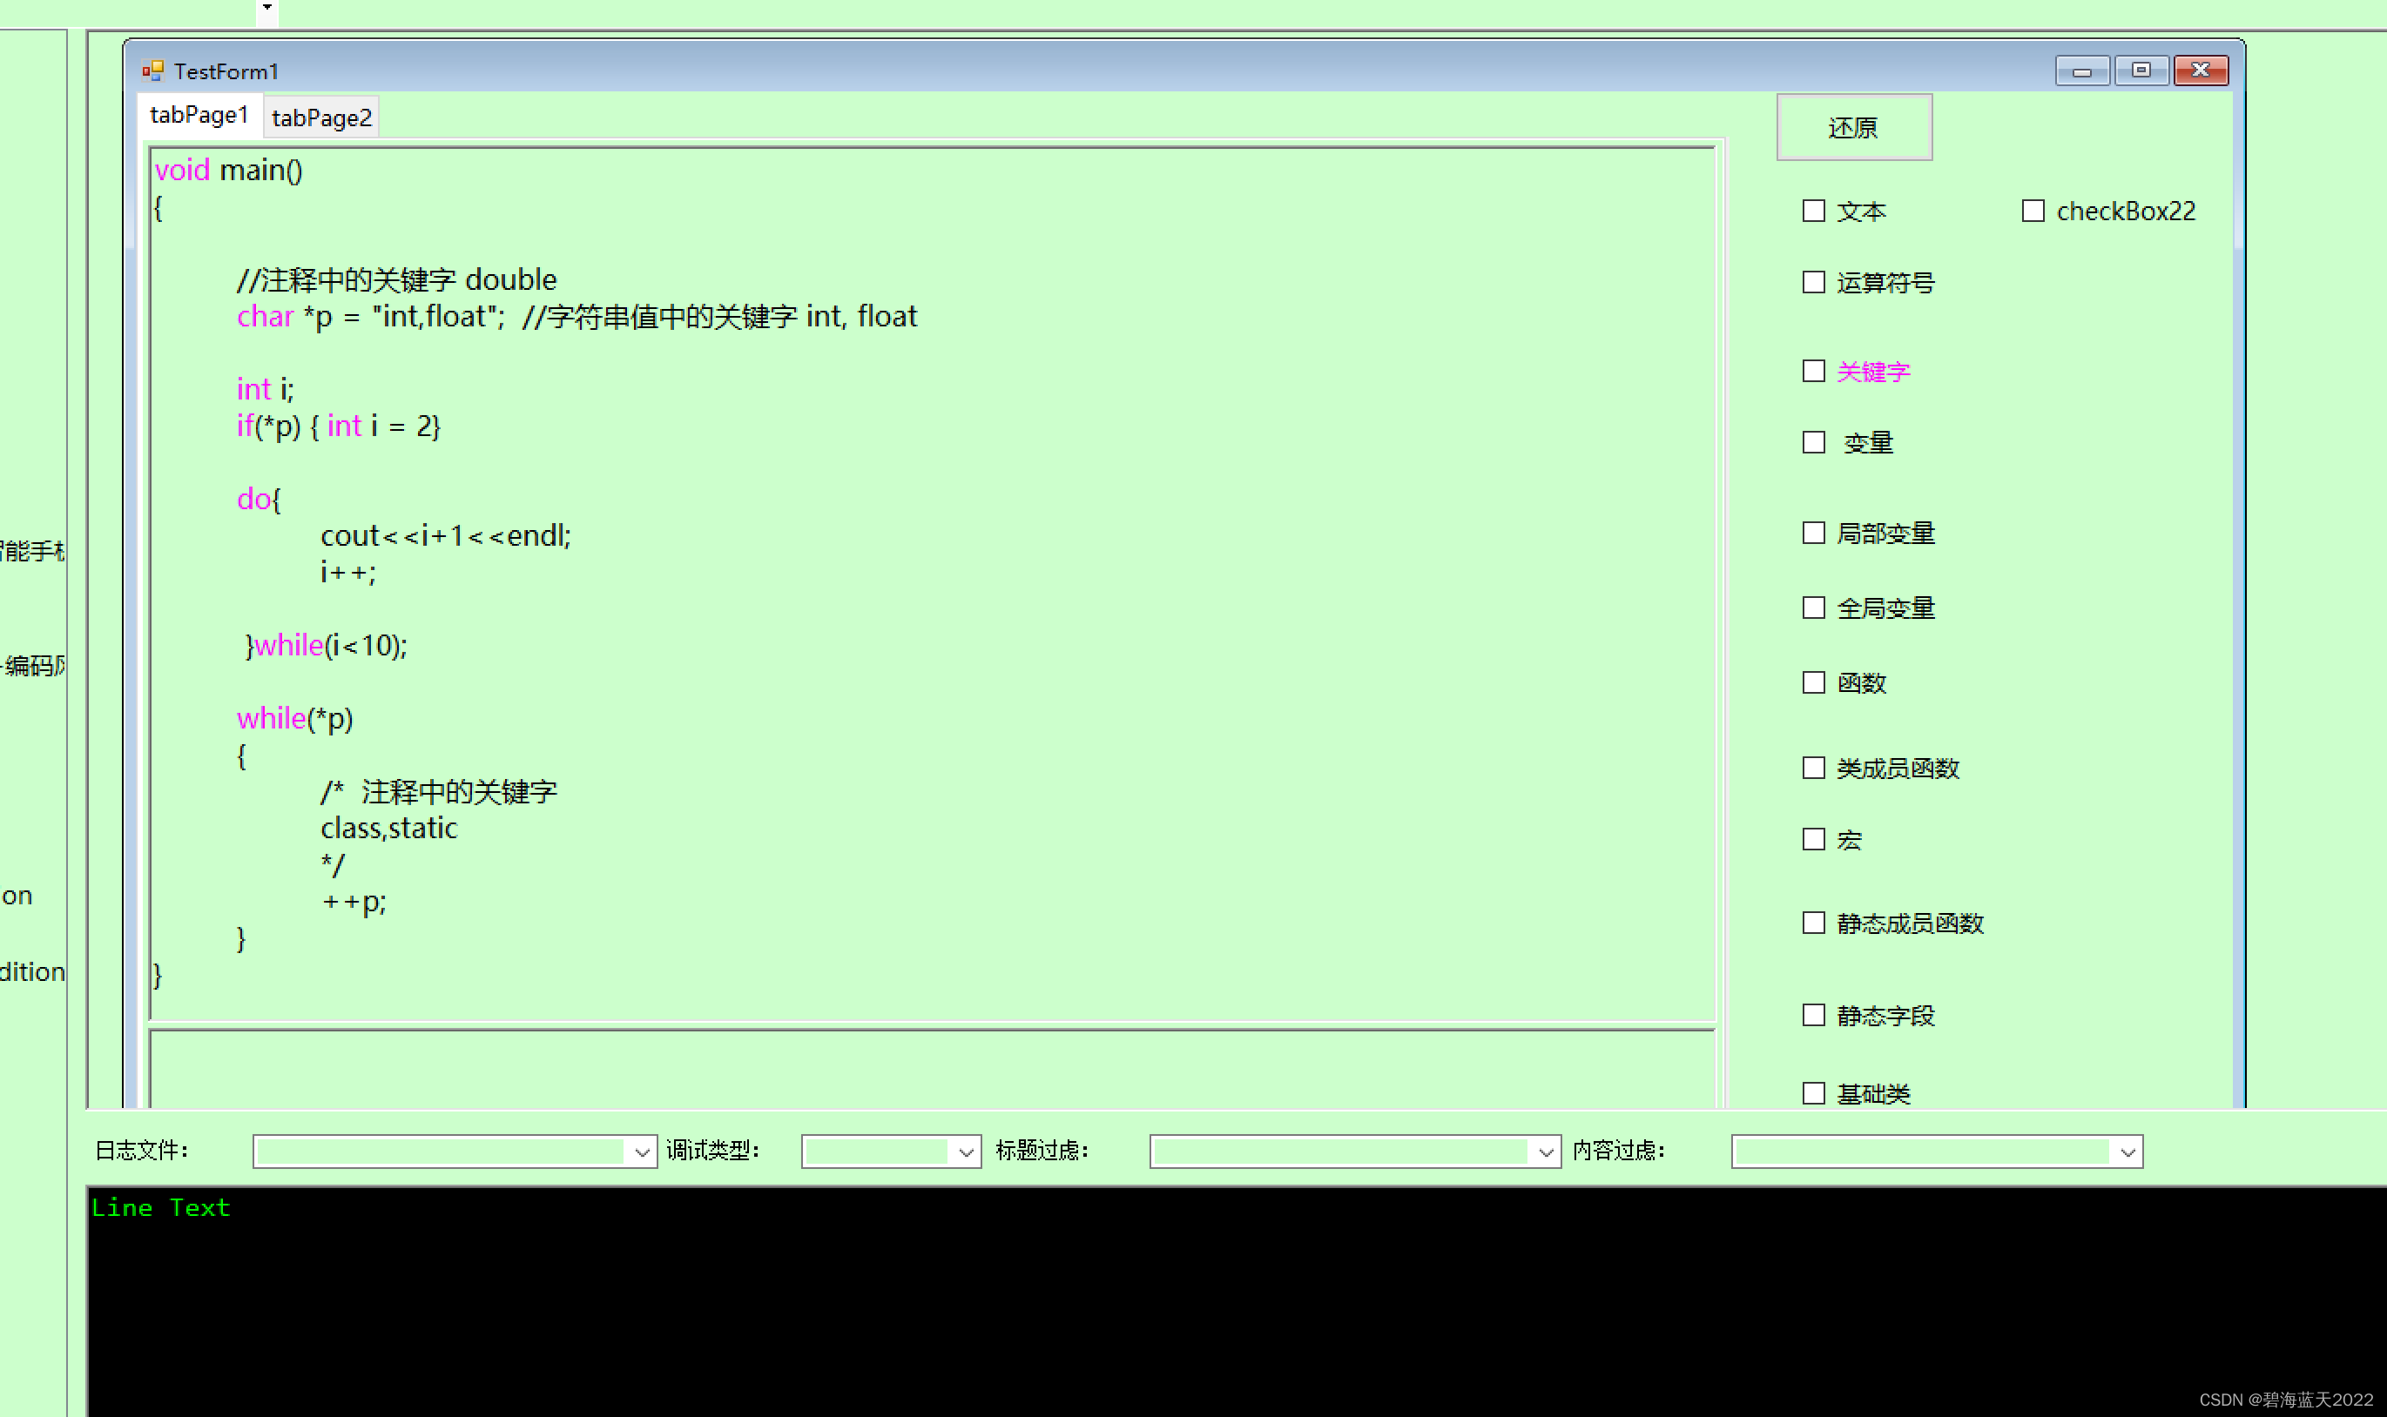This screenshot has width=2387, height=1417.
Task: Select 基础类 base class icon
Action: click(x=1813, y=1093)
